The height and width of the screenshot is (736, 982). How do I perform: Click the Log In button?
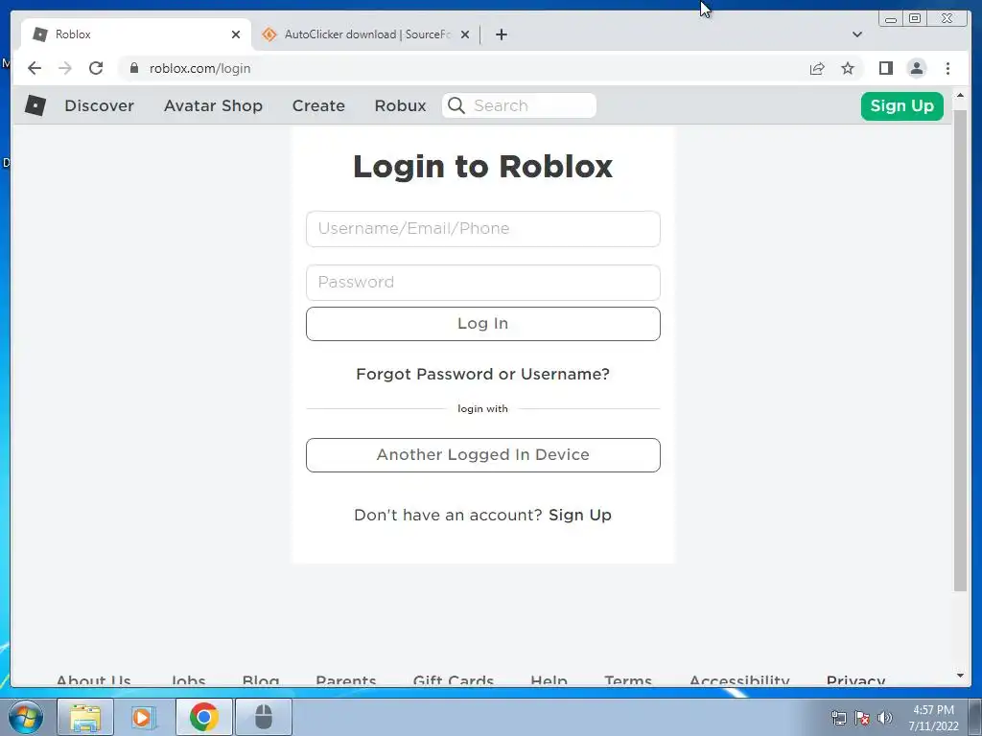(x=483, y=324)
